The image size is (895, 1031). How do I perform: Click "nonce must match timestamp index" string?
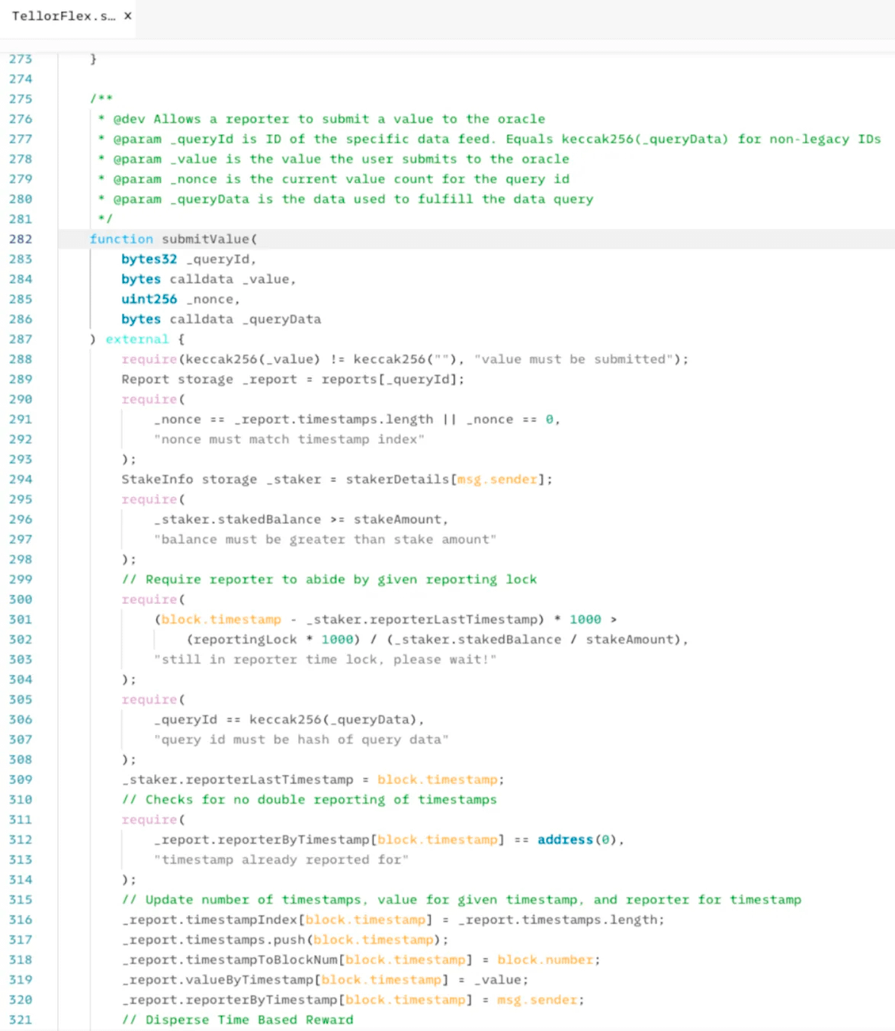coord(289,439)
